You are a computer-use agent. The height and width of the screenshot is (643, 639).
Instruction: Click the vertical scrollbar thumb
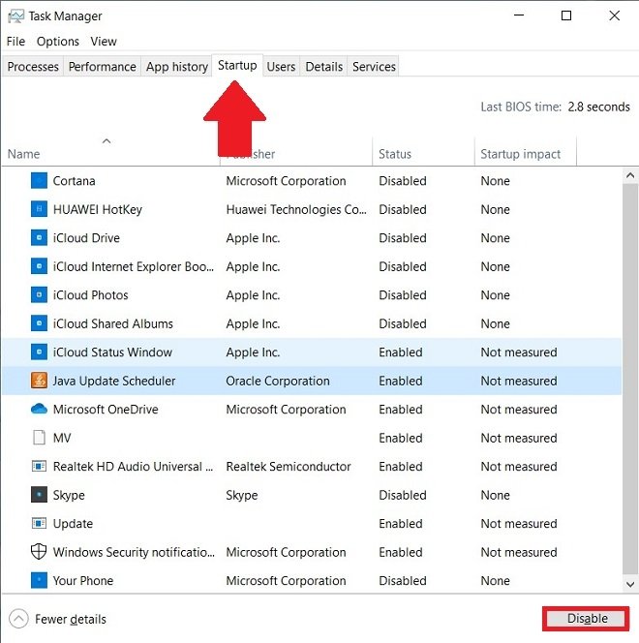[630, 380]
